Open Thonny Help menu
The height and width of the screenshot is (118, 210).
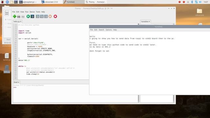click(x=43, y=12)
